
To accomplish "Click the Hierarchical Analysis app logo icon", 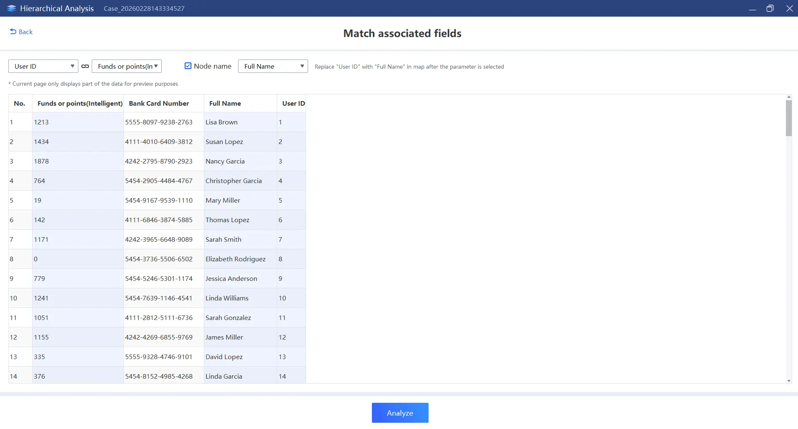I will click(11, 8).
